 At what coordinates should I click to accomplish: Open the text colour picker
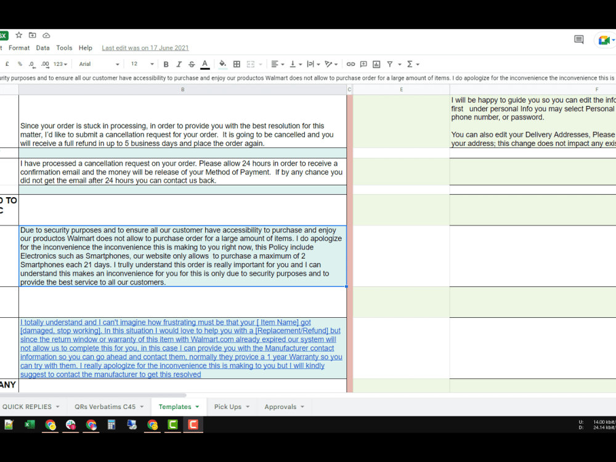pos(205,64)
